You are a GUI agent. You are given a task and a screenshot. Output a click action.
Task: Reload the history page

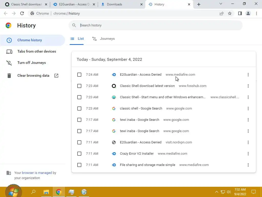[x=22, y=13]
